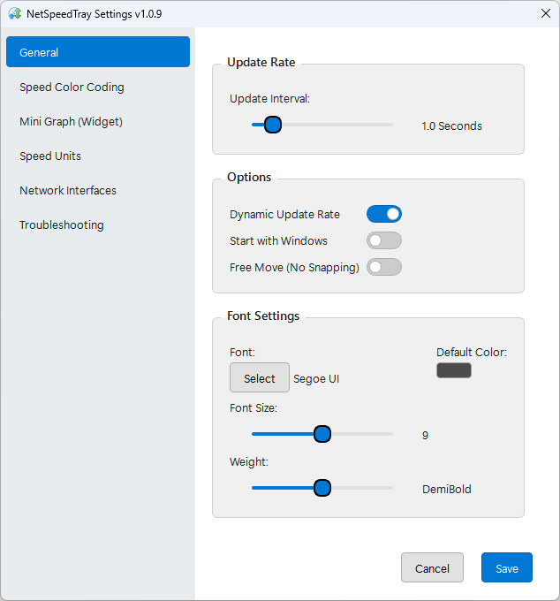560x601 pixels.
Task: Click the Font Size slider handle
Action: 322,434
